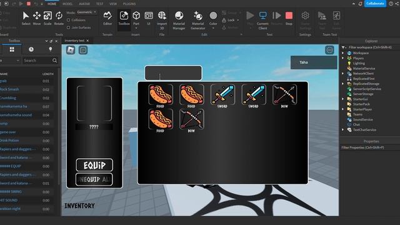Image resolution: width=400 pixels, height=225 pixels.
Task: Open the Roblox menu icon in viewport
Action: (71, 50)
